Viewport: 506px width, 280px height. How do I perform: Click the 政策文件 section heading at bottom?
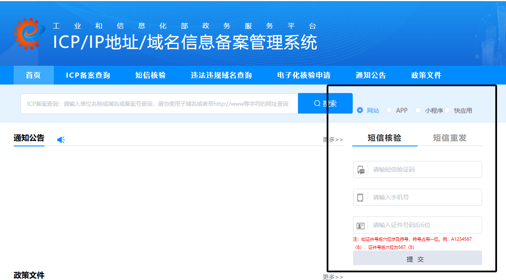[x=29, y=275]
